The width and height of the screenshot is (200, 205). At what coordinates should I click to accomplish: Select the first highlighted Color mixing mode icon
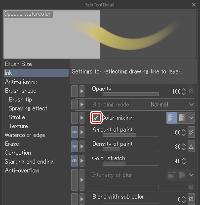[172, 118]
